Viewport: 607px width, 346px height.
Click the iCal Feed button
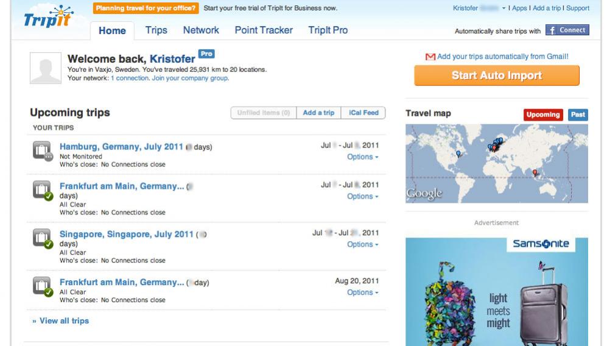363,113
